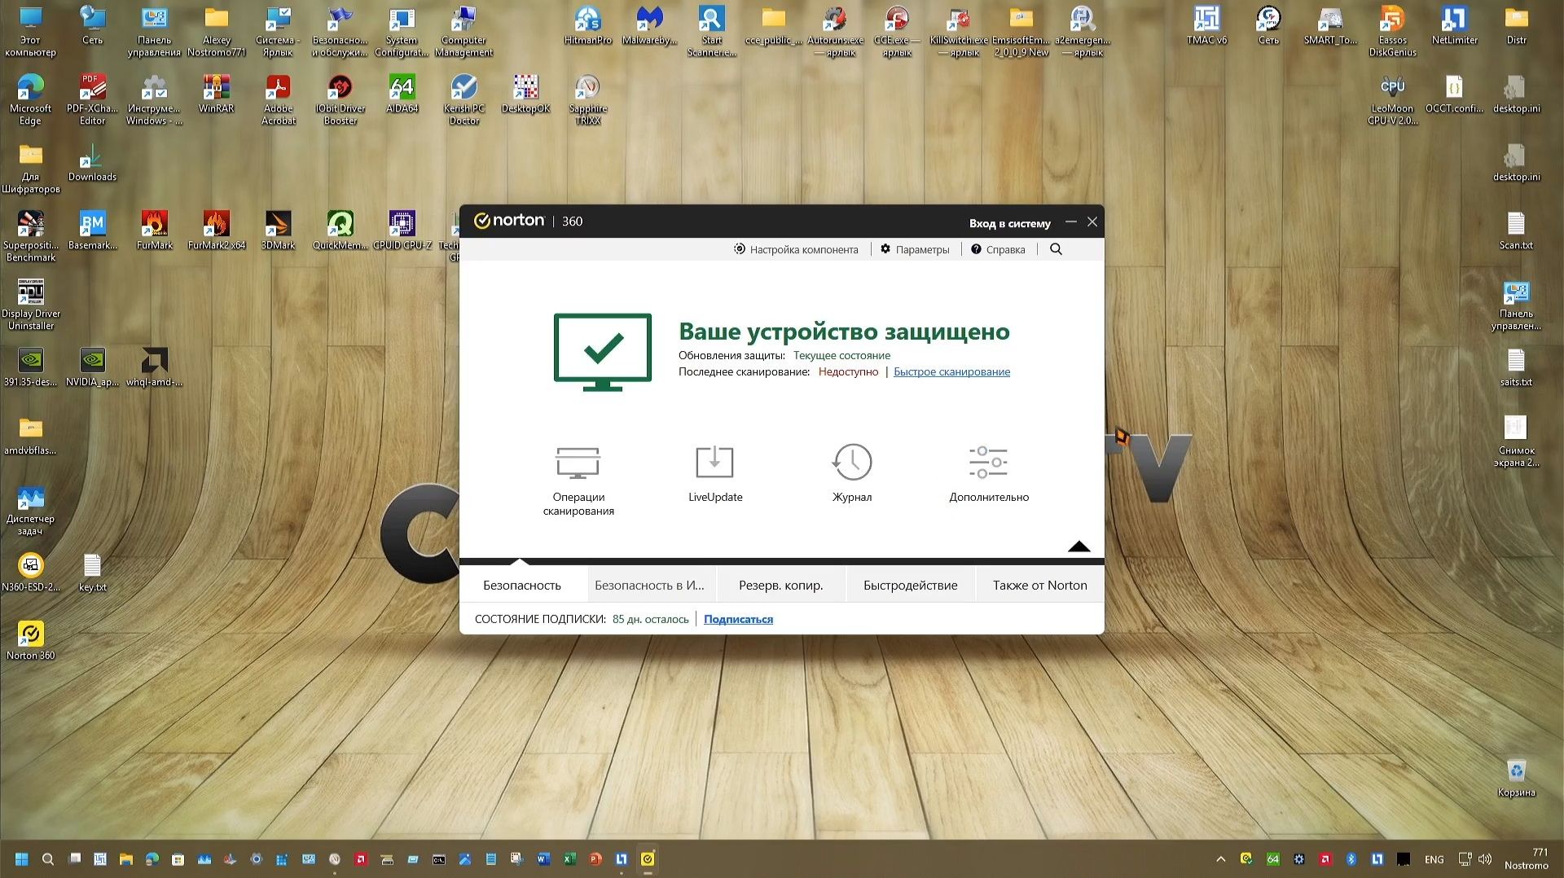Select the Microsoft Edge desktop icon

click(x=30, y=99)
